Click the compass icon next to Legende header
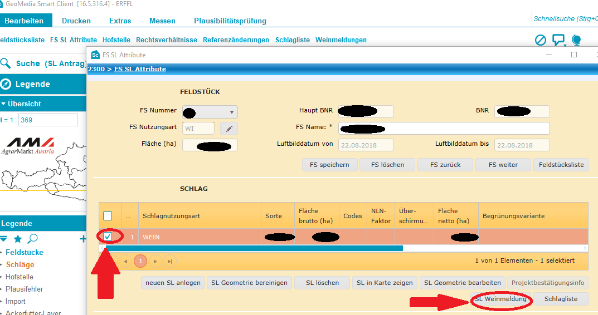Image resolution: width=598 pixels, height=315 pixels. coord(6,84)
